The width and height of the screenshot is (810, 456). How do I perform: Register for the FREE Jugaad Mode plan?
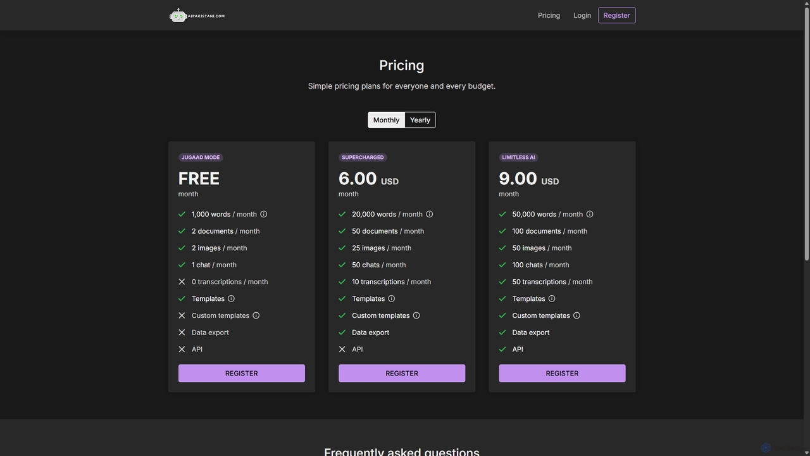click(x=242, y=373)
